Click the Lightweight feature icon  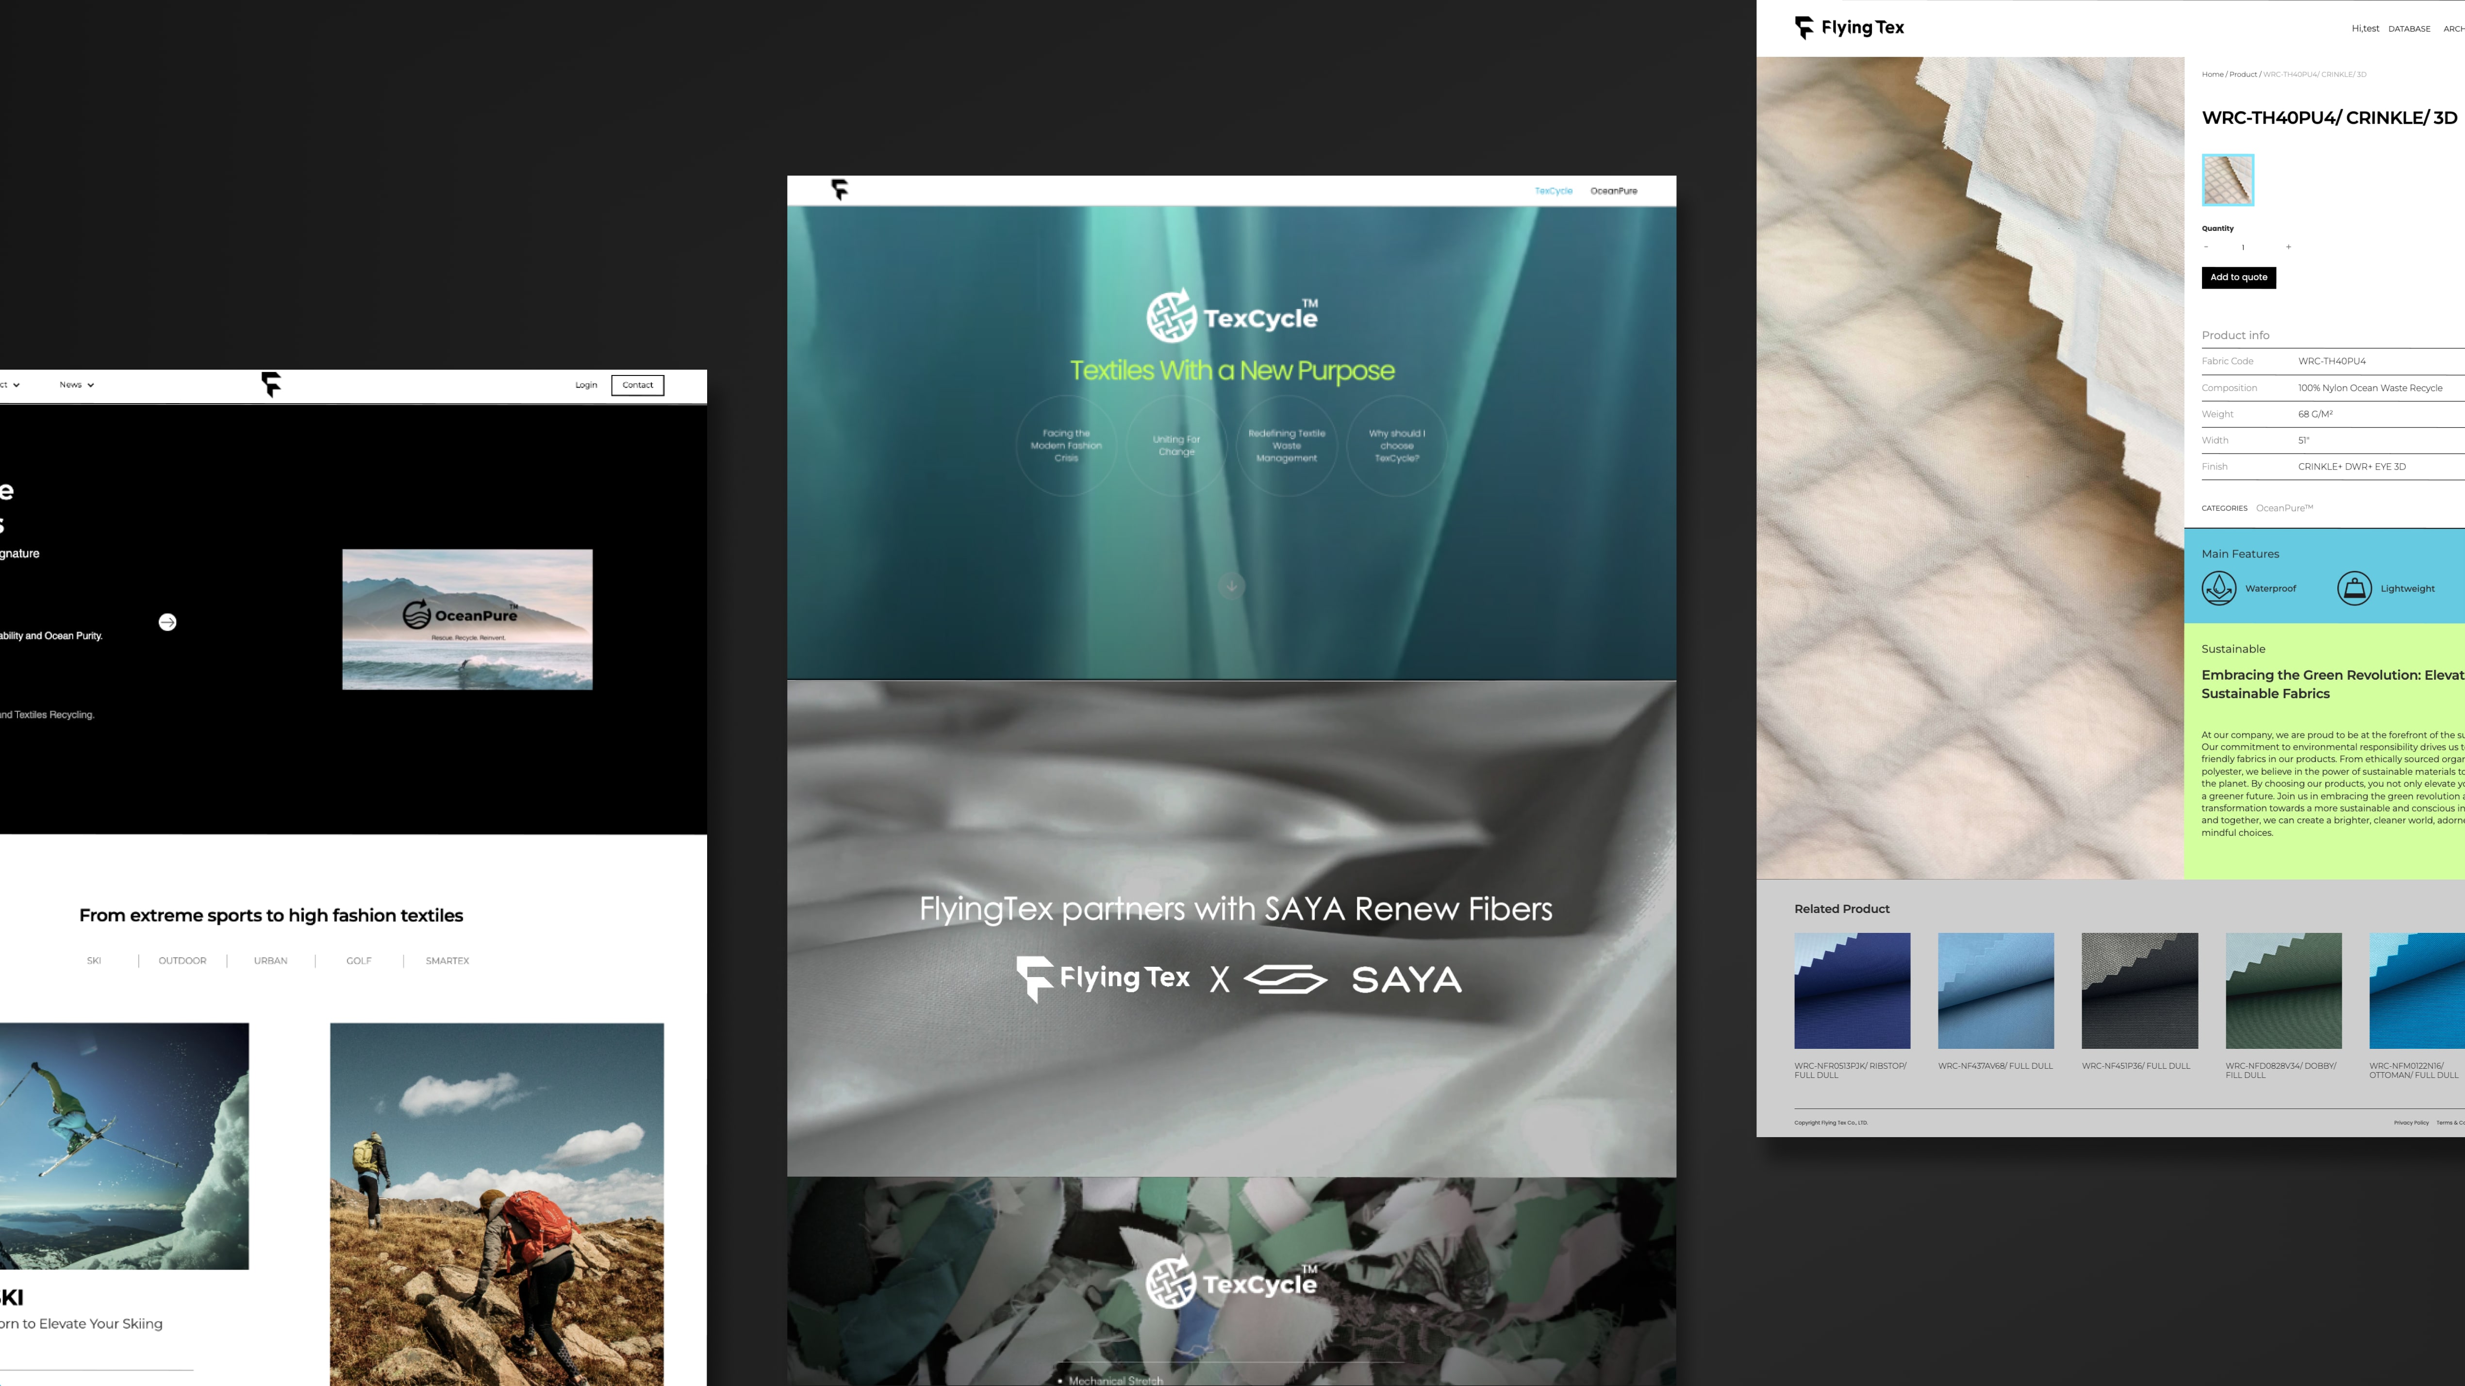[2354, 588]
